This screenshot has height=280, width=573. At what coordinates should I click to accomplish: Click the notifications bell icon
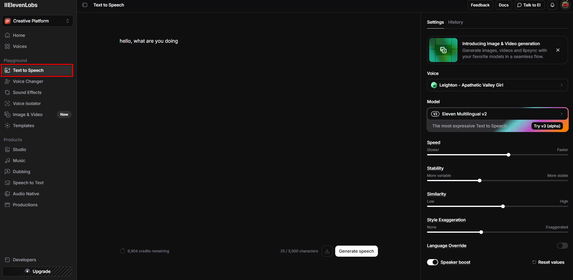552,5
